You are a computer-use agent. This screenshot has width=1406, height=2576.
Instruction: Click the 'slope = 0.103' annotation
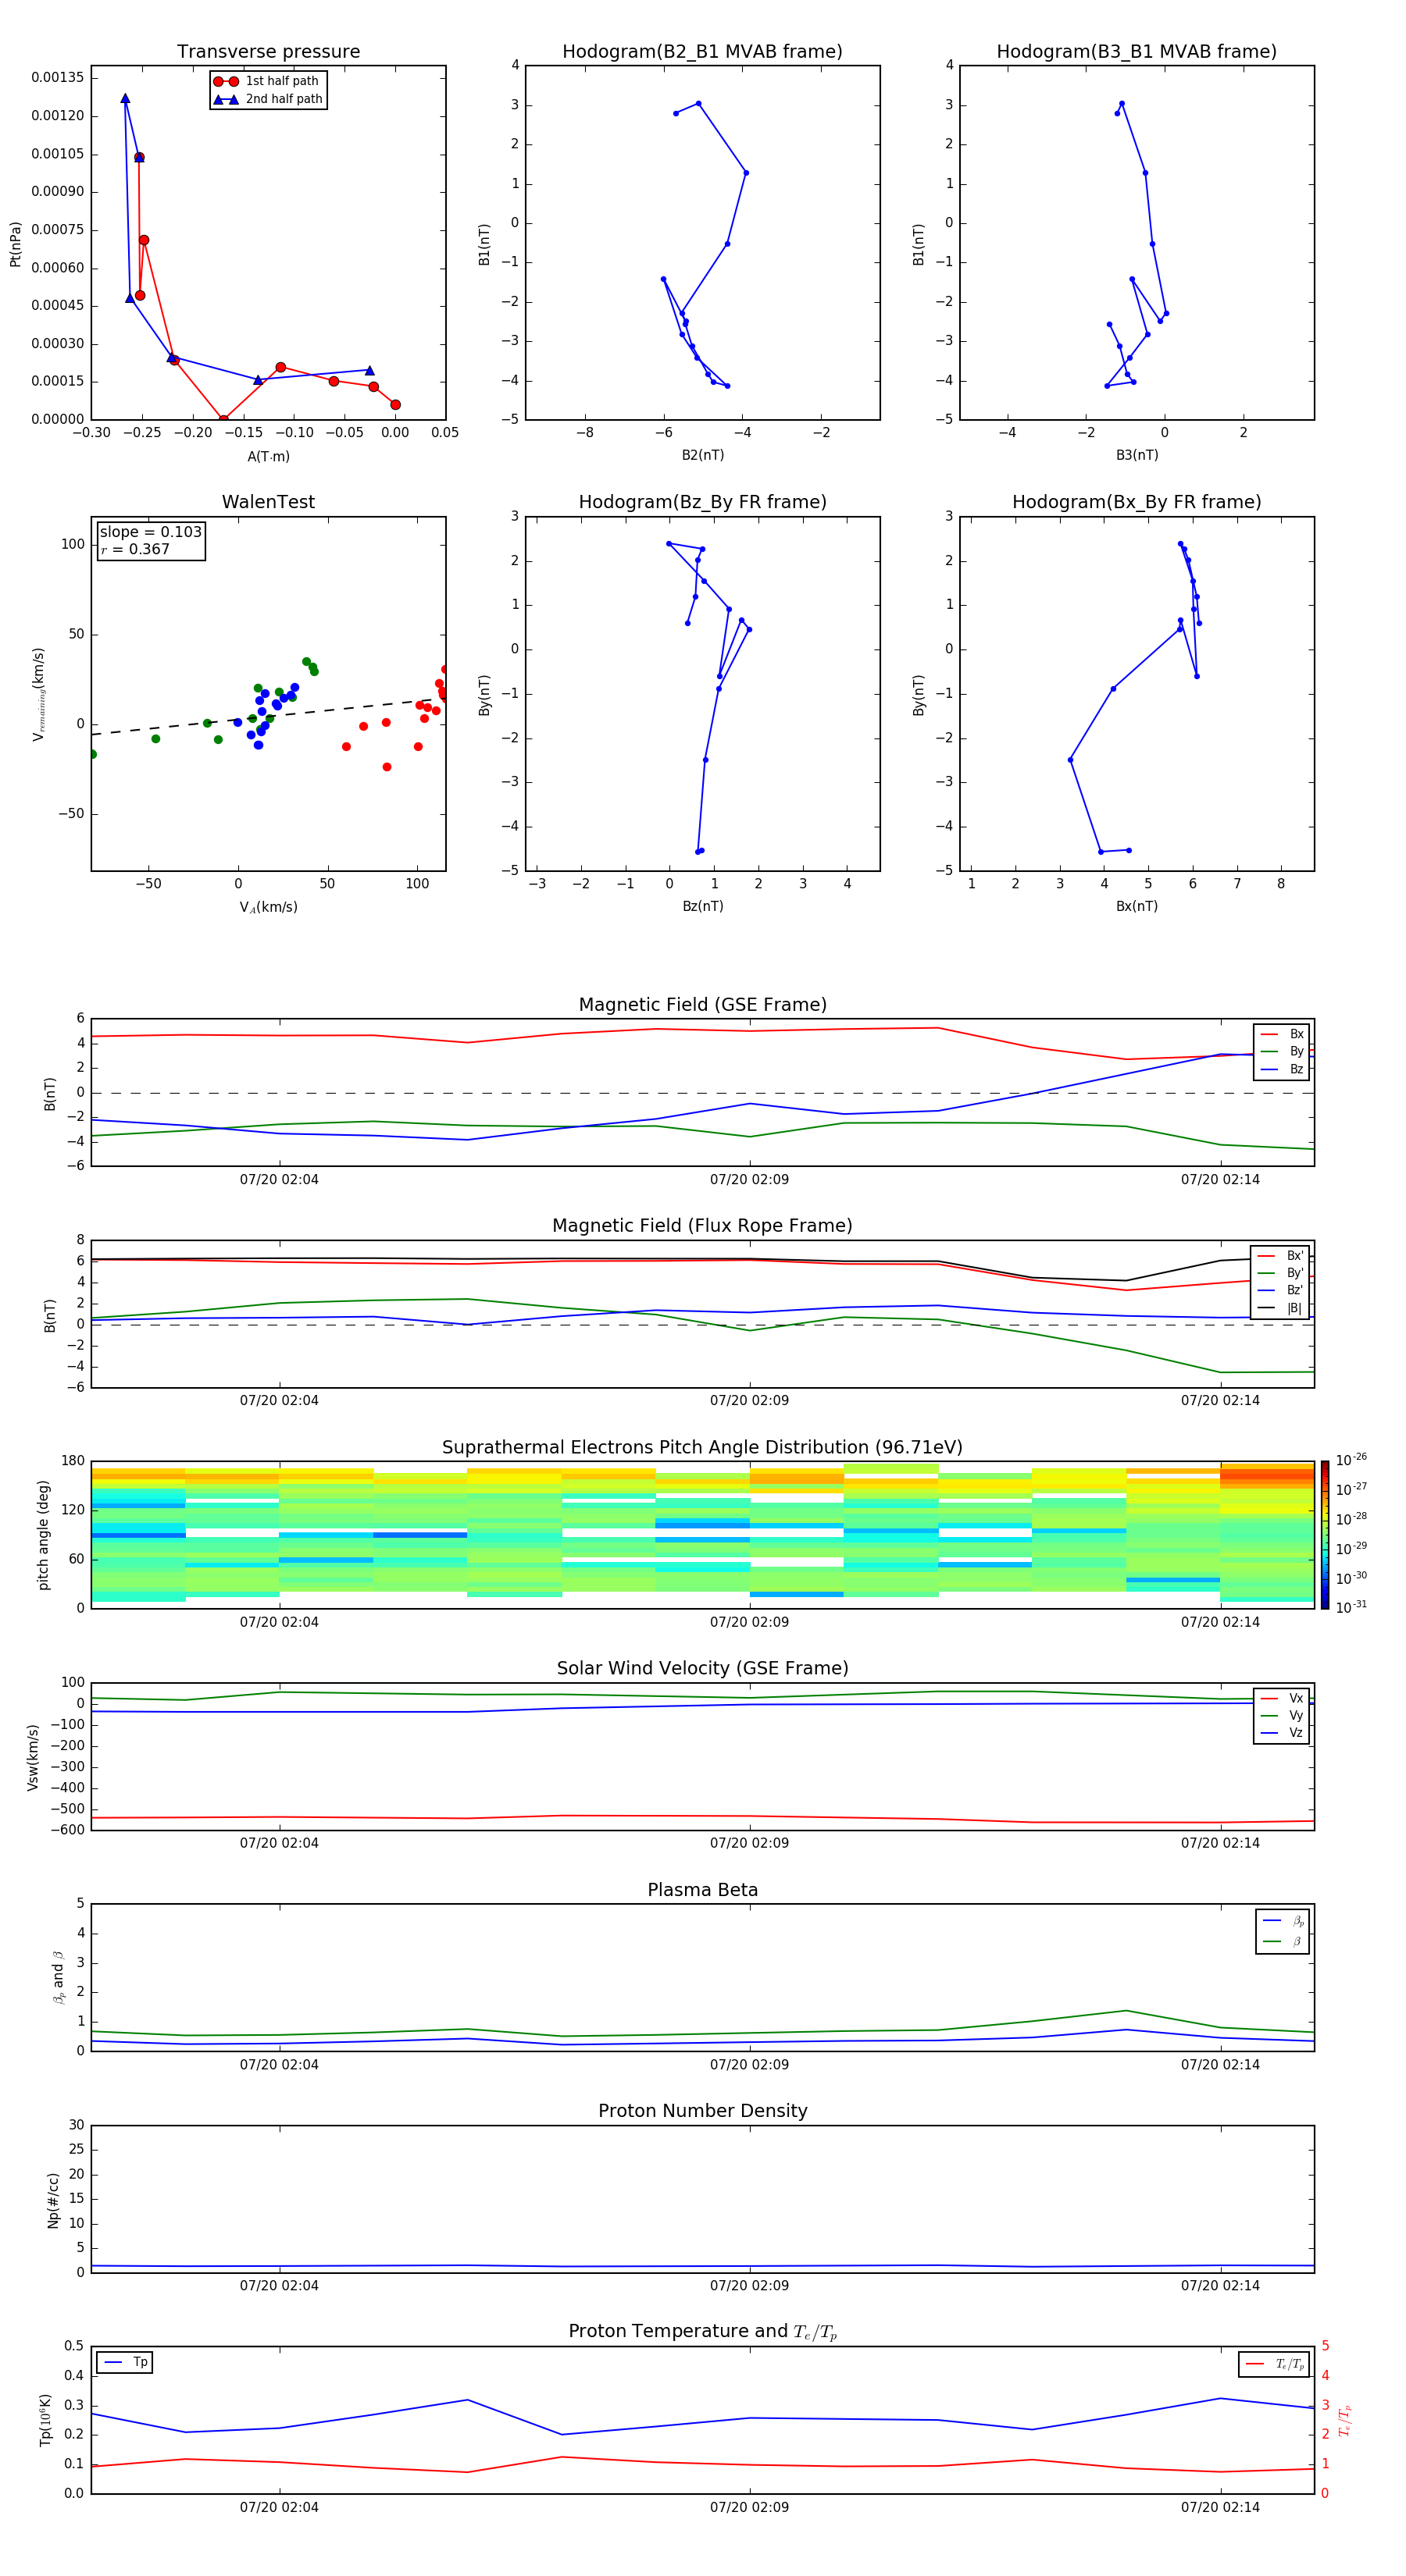pyautogui.click(x=151, y=532)
